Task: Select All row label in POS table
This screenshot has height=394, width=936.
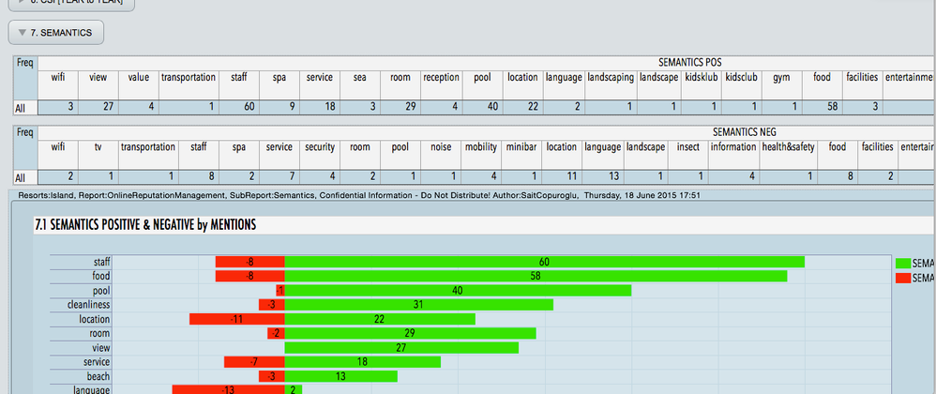Action: (25, 108)
